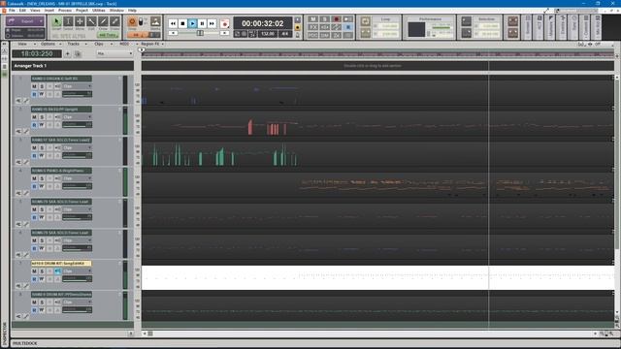
Task: Add new track with plus button
Action: (67, 53)
